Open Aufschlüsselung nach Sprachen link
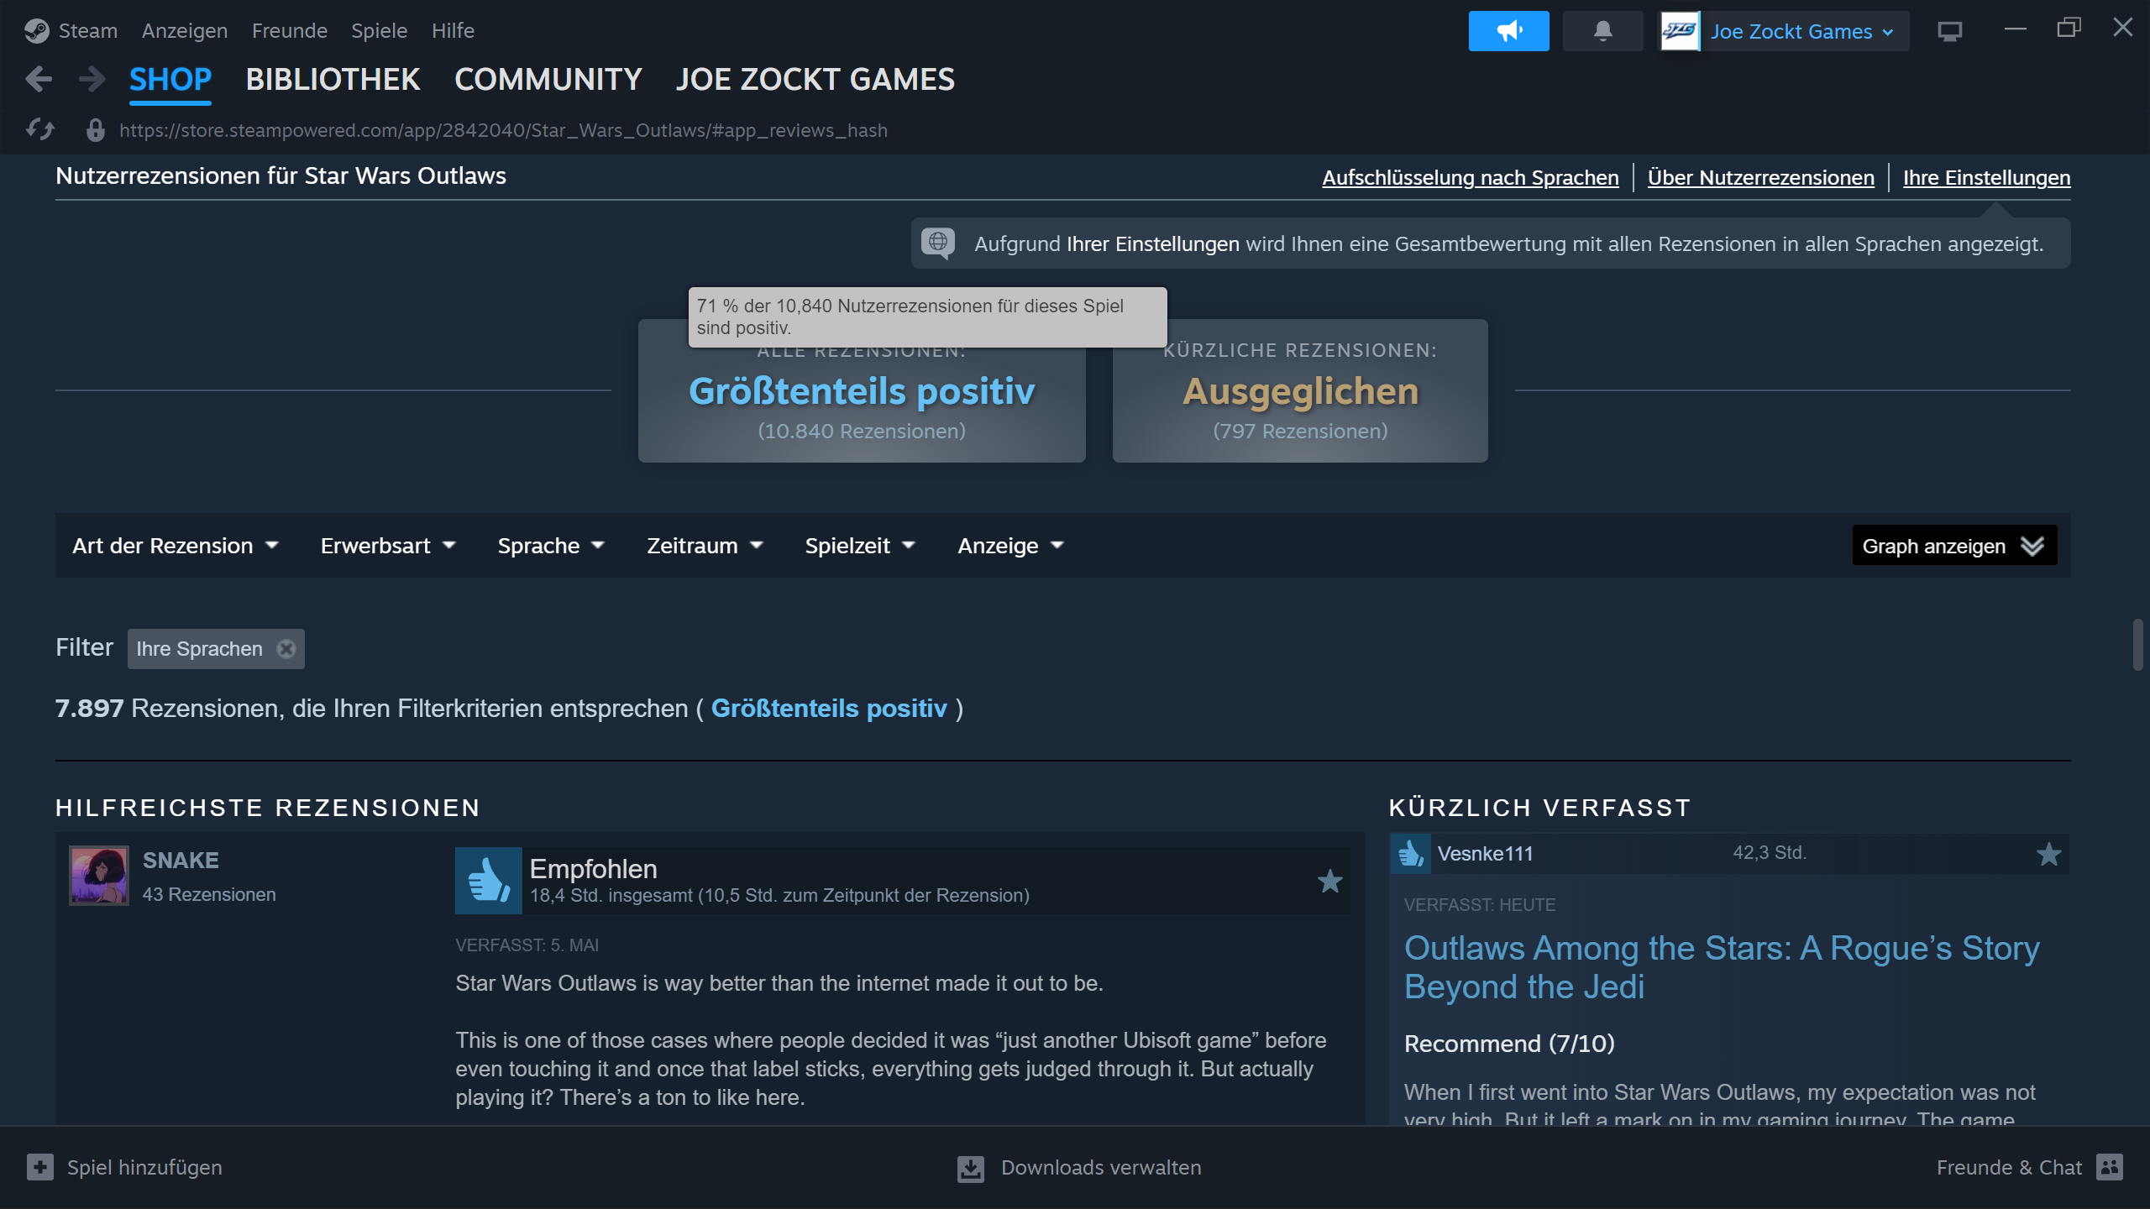This screenshot has height=1209, width=2150. (1471, 177)
